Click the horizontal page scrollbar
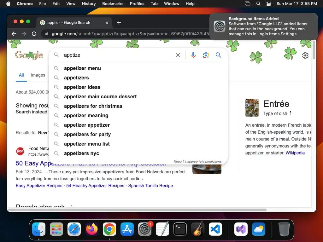Viewport: 323px width, 242px height. click(137, 210)
